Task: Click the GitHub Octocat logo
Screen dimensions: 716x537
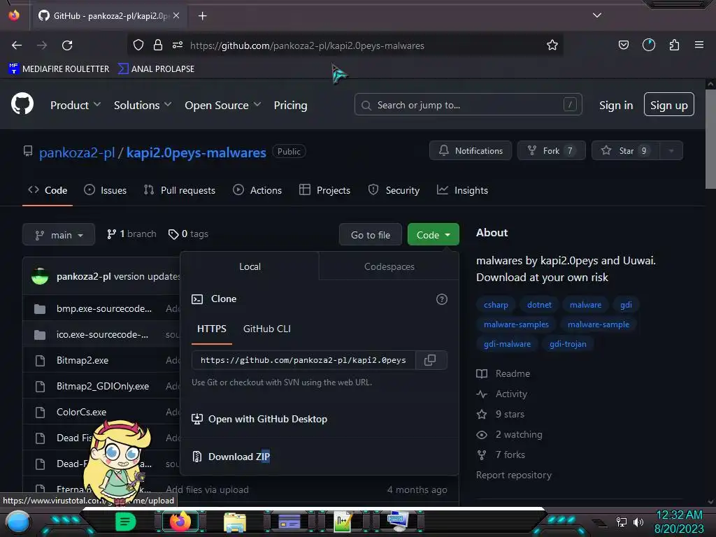Action: pos(22,104)
